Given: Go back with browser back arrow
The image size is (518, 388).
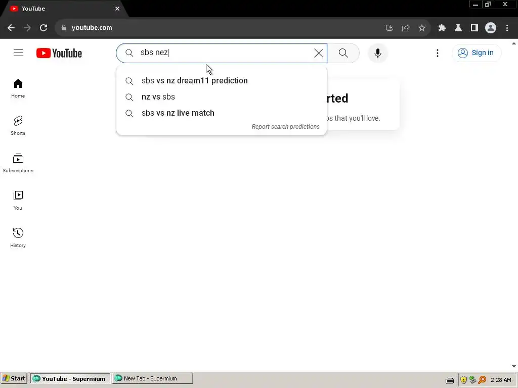Looking at the screenshot, I should pos(11,28).
